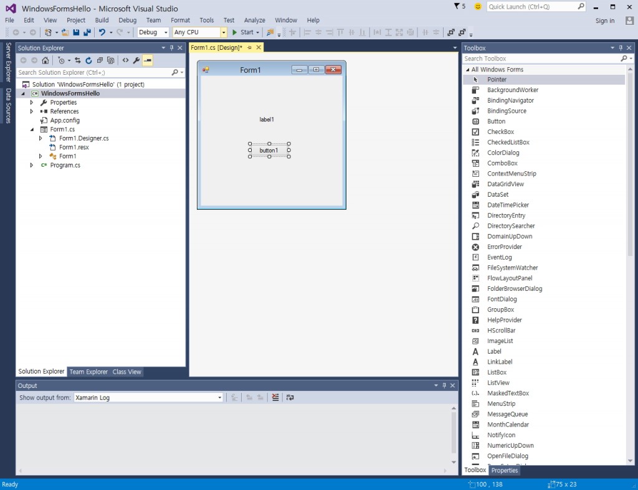638x490 pixels.
Task: Expand the References tree node
Action: pyautogui.click(x=32, y=111)
